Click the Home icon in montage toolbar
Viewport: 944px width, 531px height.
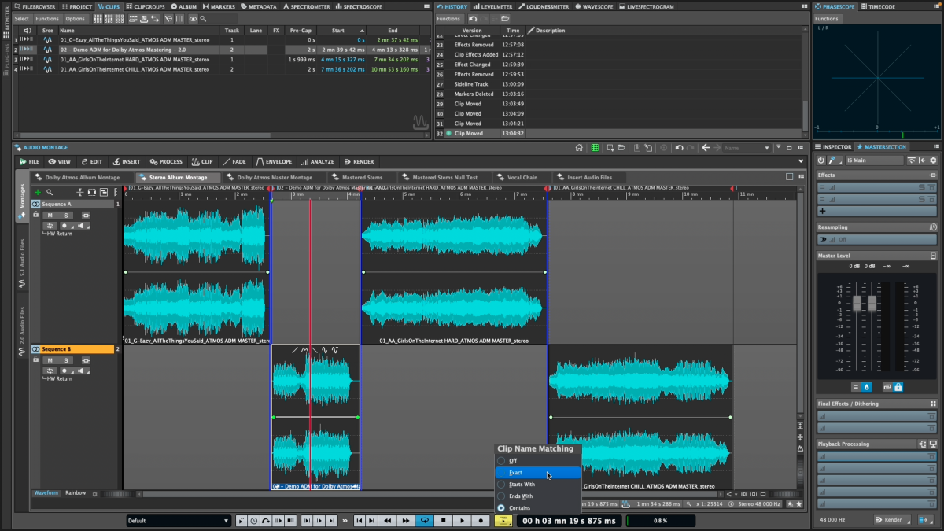579,148
